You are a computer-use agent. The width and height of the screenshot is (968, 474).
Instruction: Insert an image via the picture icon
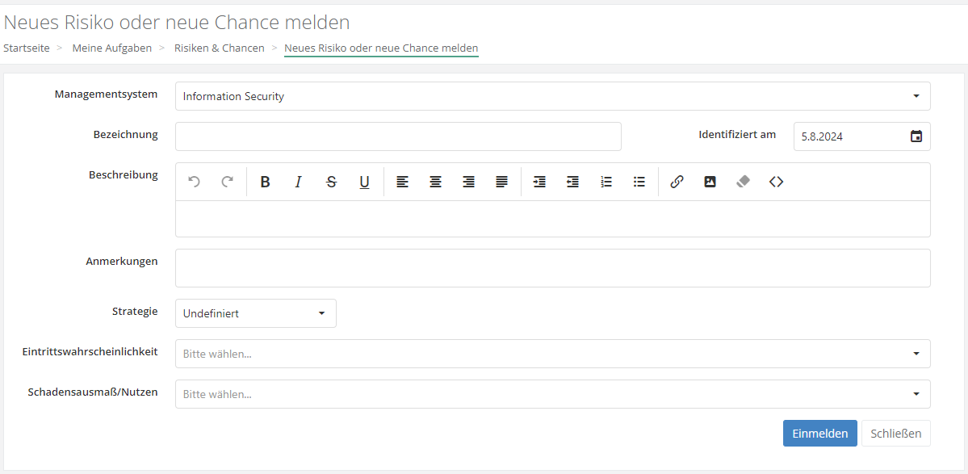[710, 182]
